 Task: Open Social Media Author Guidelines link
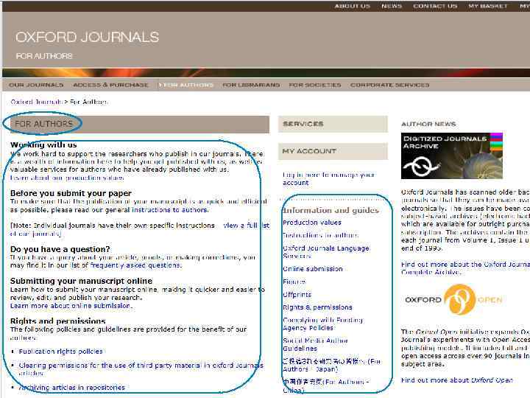pos(315,344)
